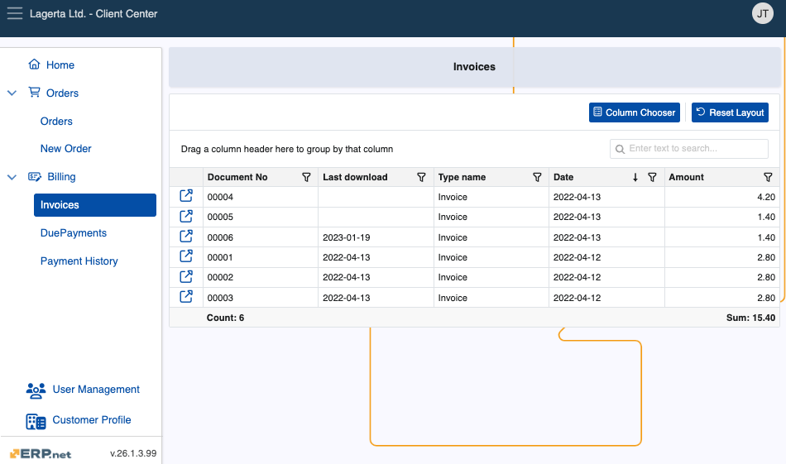Sort by Last download column header
The height and width of the screenshot is (464, 786).
pyautogui.click(x=355, y=177)
